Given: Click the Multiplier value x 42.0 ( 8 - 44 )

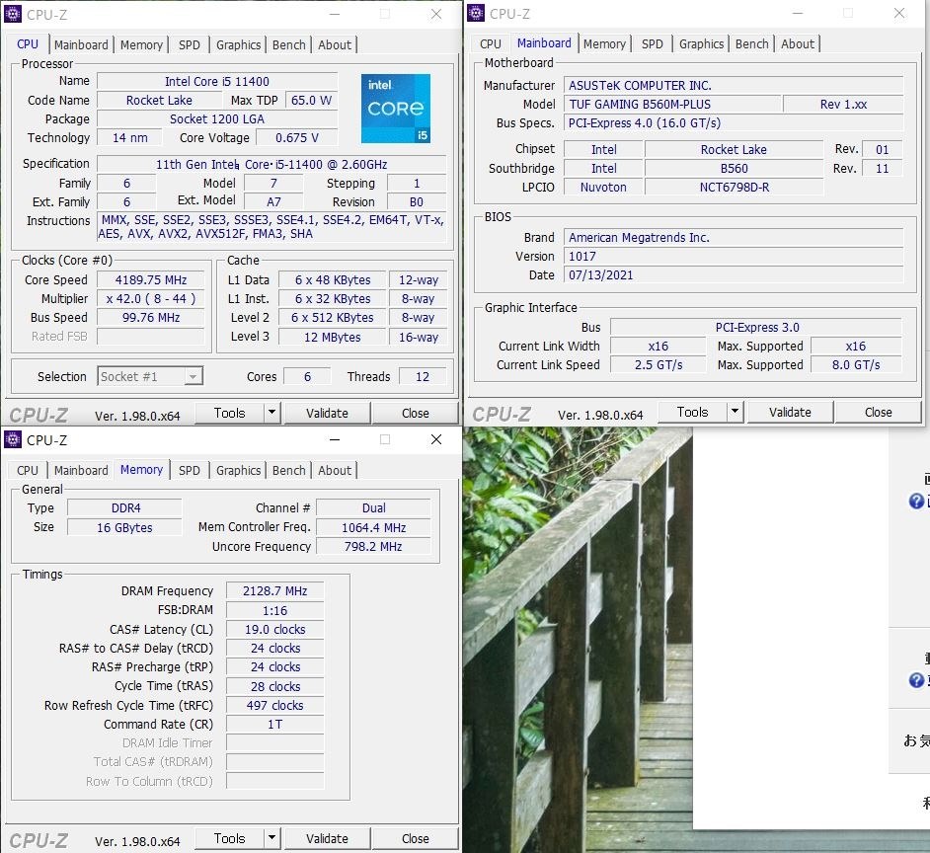Looking at the screenshot, I should point(151,299).
